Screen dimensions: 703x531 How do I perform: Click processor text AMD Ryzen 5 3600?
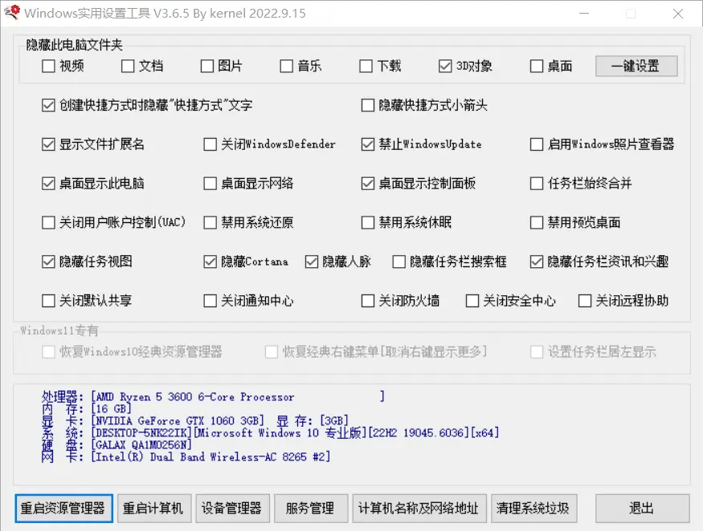pos(145,397)
